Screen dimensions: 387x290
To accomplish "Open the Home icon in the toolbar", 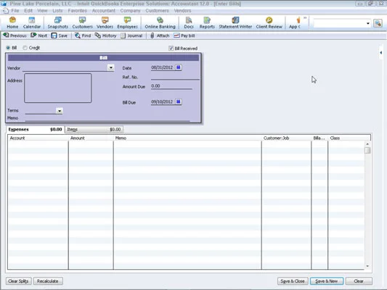I will pyautogui.click(x=12, y=22).
